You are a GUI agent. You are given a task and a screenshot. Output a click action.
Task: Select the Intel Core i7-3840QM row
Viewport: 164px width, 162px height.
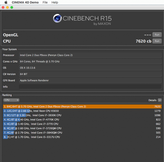(82, 133)
